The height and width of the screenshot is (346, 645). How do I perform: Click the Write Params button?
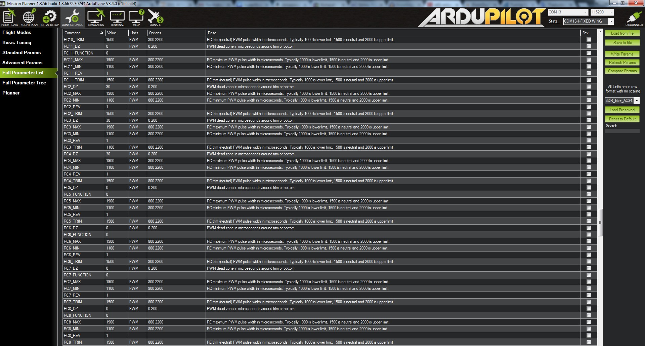tap(622, 54)
